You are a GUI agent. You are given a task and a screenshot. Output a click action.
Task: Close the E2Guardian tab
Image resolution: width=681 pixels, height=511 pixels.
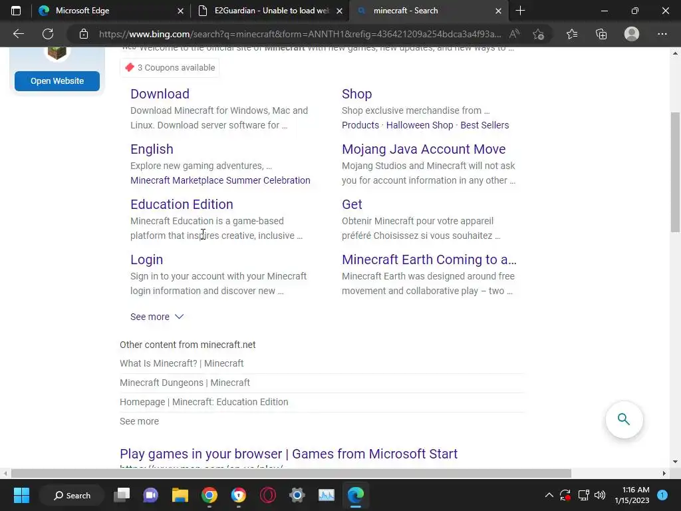pyautogui.click(x=340, y=11)
